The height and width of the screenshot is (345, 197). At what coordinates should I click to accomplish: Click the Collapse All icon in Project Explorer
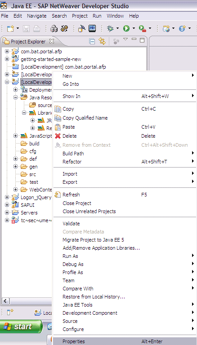pos(92,41)
